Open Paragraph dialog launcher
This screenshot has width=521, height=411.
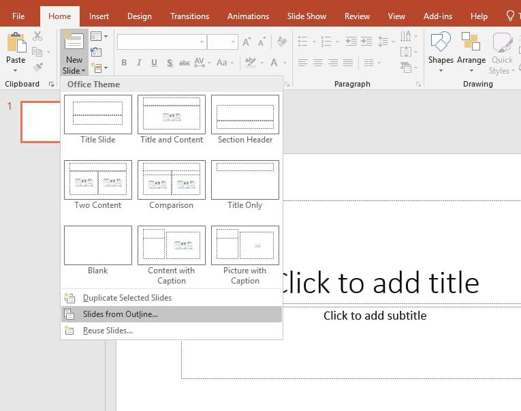coord(418,84)
